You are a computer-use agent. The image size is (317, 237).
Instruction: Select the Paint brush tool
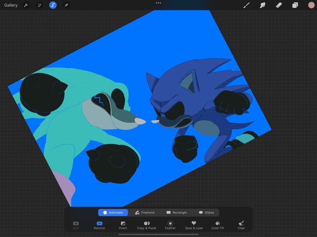click(247, 5)
